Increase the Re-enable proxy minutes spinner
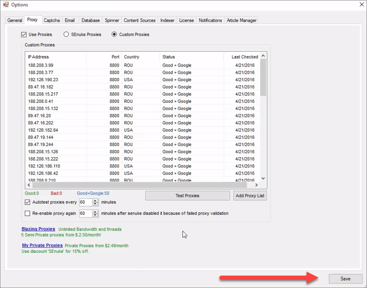The width and height of the screenshot is (367, 288). click(95, 212)
